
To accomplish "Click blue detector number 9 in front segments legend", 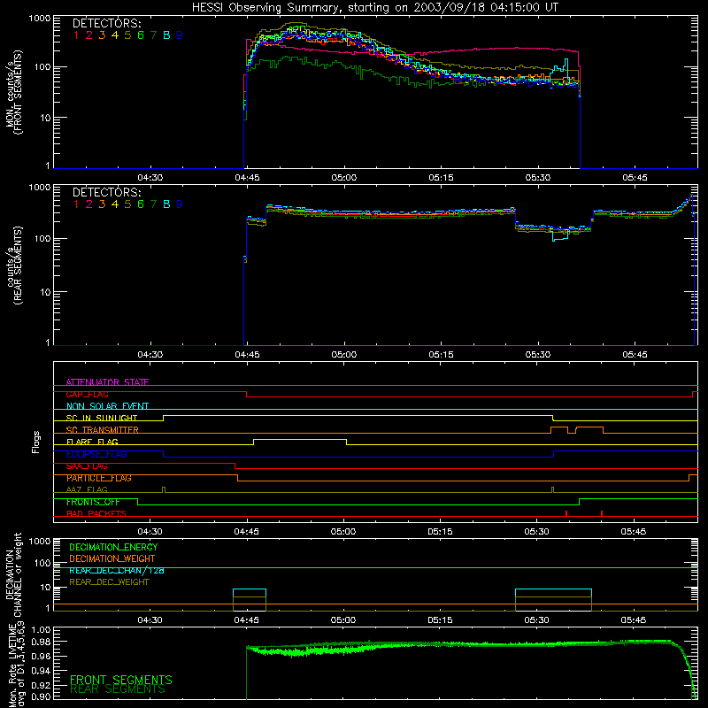I will click(180, 35).
